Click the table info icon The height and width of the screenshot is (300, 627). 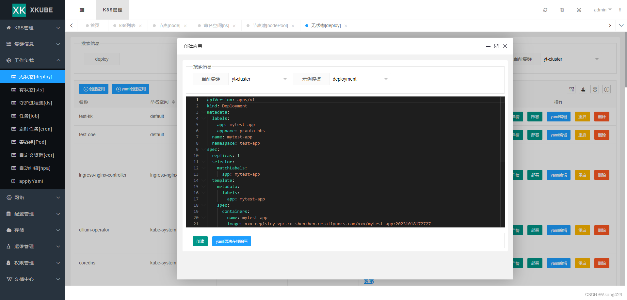tap(607, 89)
